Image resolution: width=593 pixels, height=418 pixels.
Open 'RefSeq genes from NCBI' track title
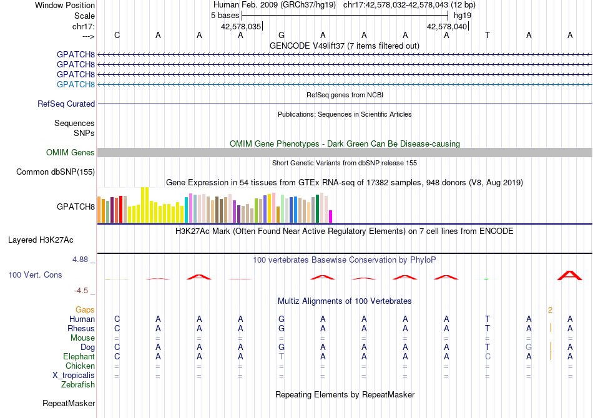[x=345, y=95]
